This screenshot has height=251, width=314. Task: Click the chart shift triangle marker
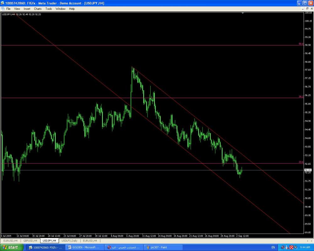click(x=243, y=13)
